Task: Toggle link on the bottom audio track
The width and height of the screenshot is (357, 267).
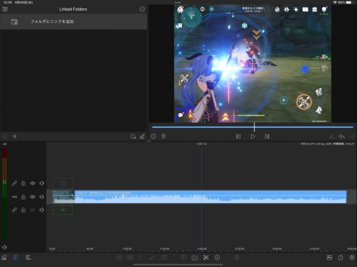Action: [14, 210]
